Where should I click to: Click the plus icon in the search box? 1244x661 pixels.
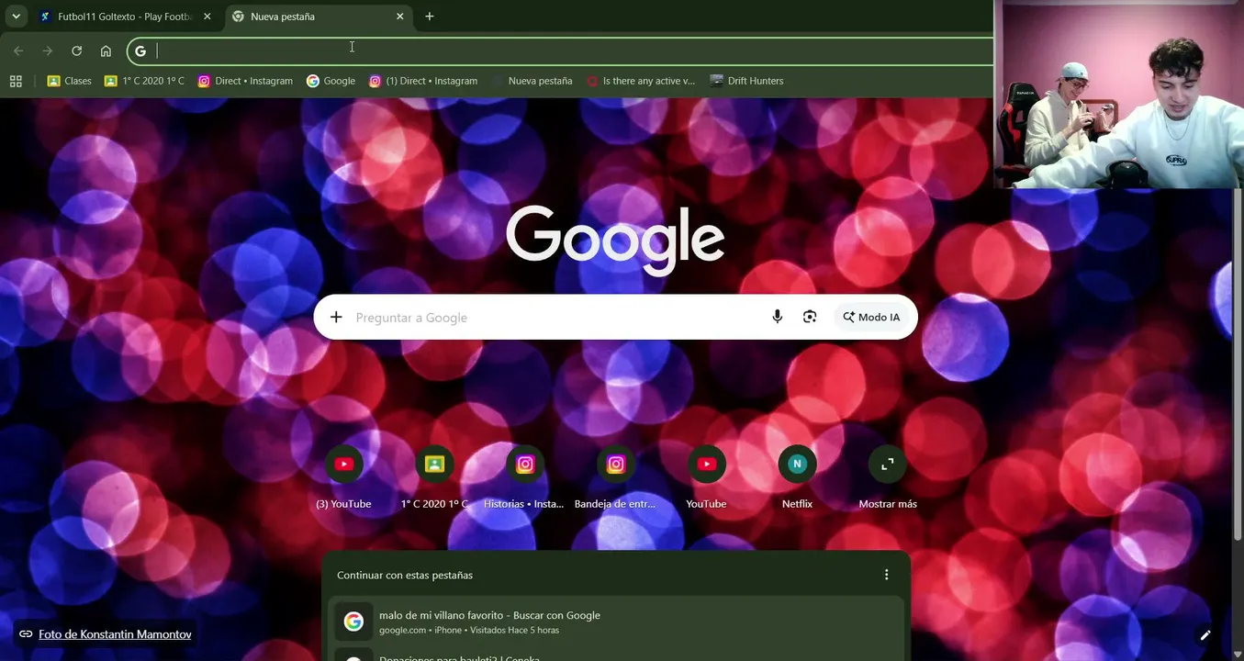[336, 317]
